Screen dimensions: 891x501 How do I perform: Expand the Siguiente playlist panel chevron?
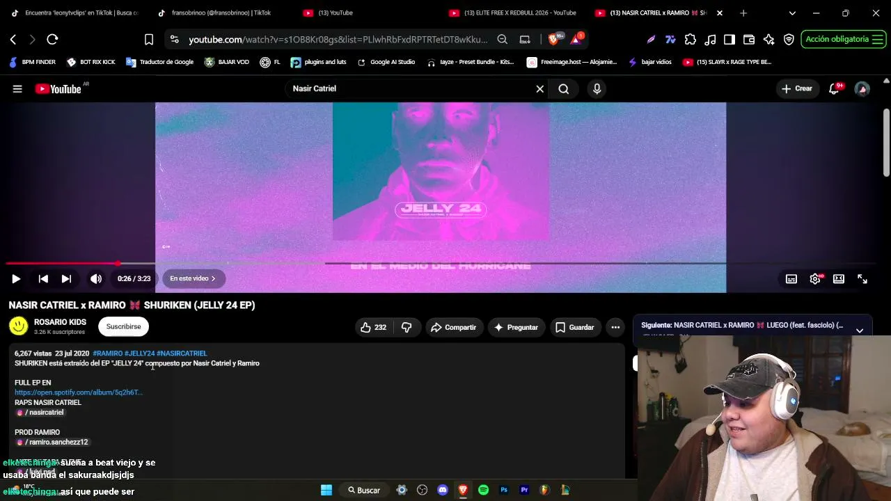pos(860,331)
